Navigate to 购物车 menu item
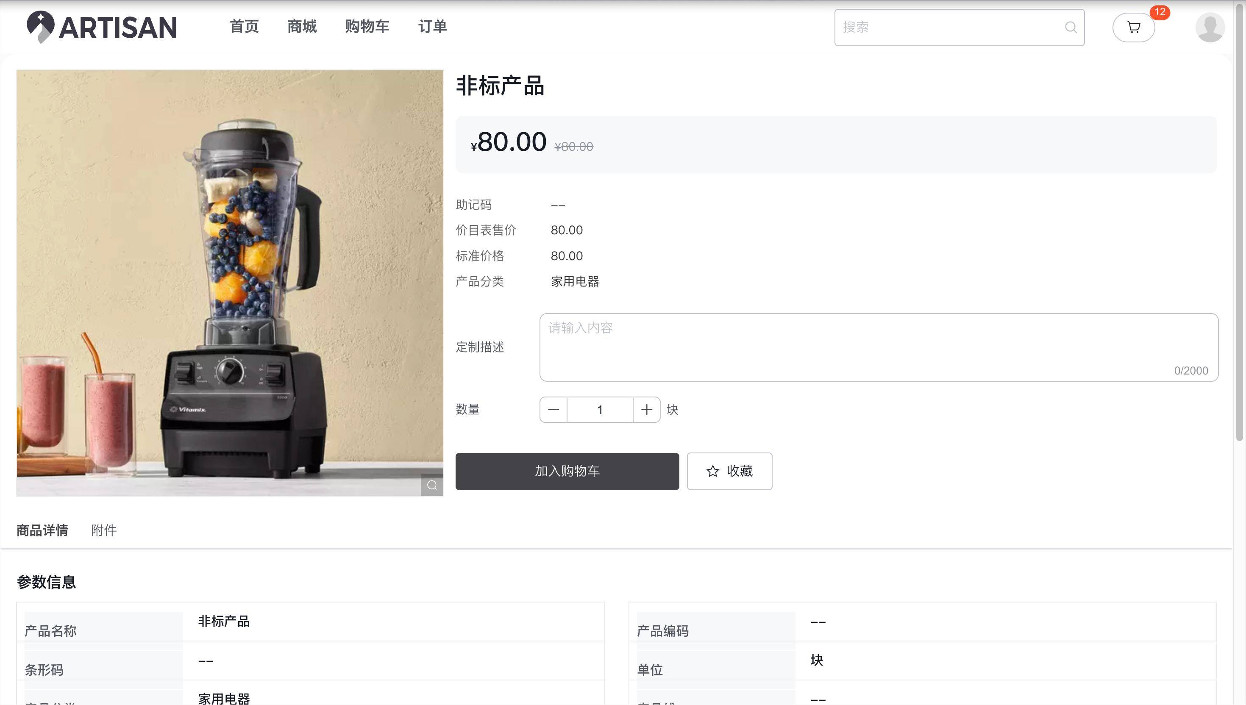 point(367,27)
